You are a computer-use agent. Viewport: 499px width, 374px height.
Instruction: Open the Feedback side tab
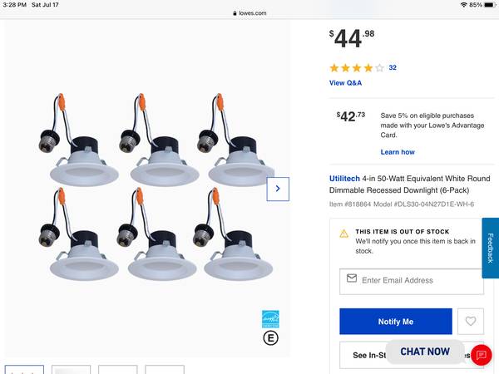point(490,248)
